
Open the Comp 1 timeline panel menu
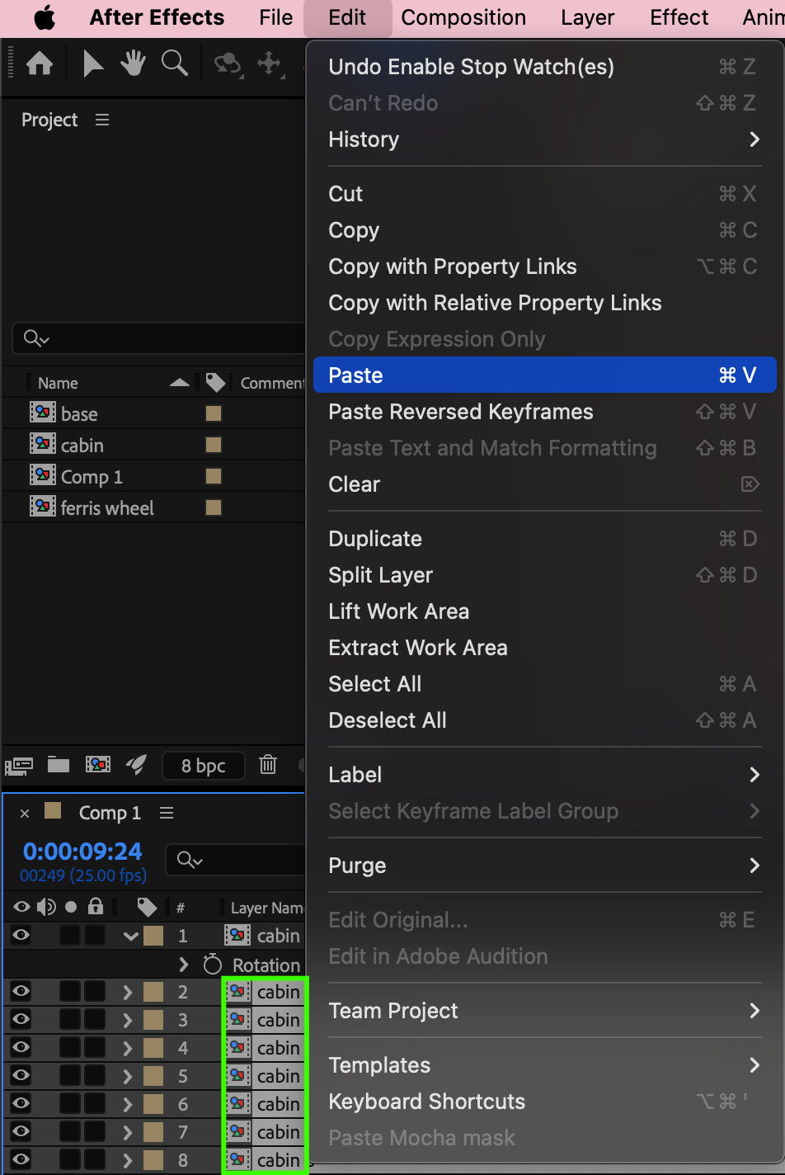tap(167, 813)
